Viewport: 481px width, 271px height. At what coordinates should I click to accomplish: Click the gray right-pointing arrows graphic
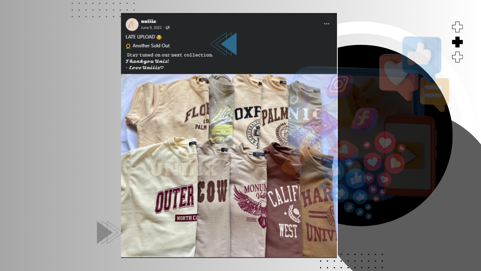click(109, 232)
